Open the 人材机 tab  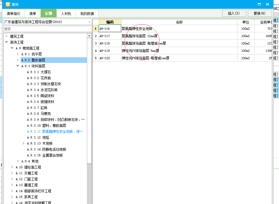click(66, 14)
